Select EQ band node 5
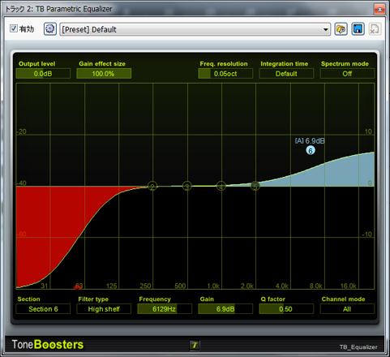 tap(255, 186)
